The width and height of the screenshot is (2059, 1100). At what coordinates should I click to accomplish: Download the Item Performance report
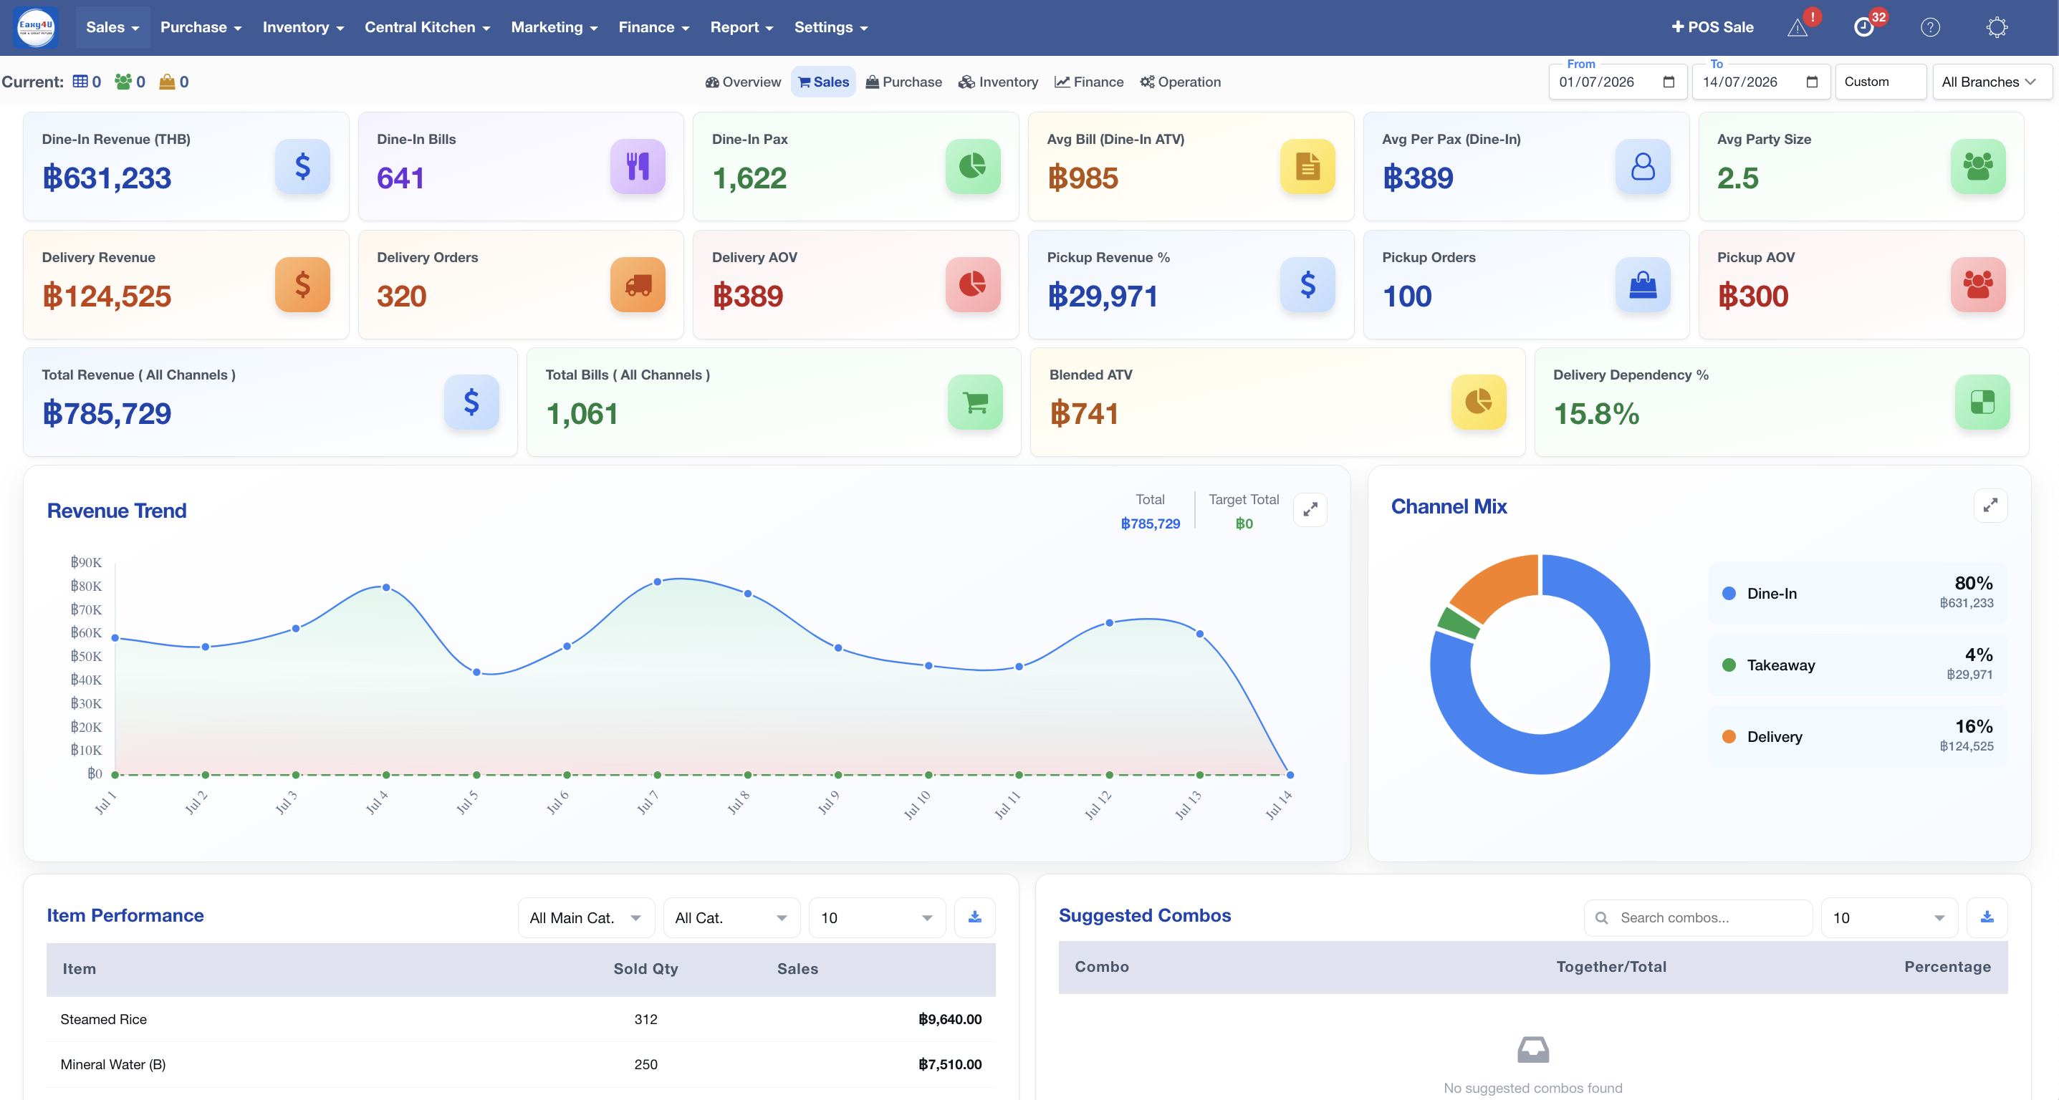pyautogui.click(x=974, y=917)
